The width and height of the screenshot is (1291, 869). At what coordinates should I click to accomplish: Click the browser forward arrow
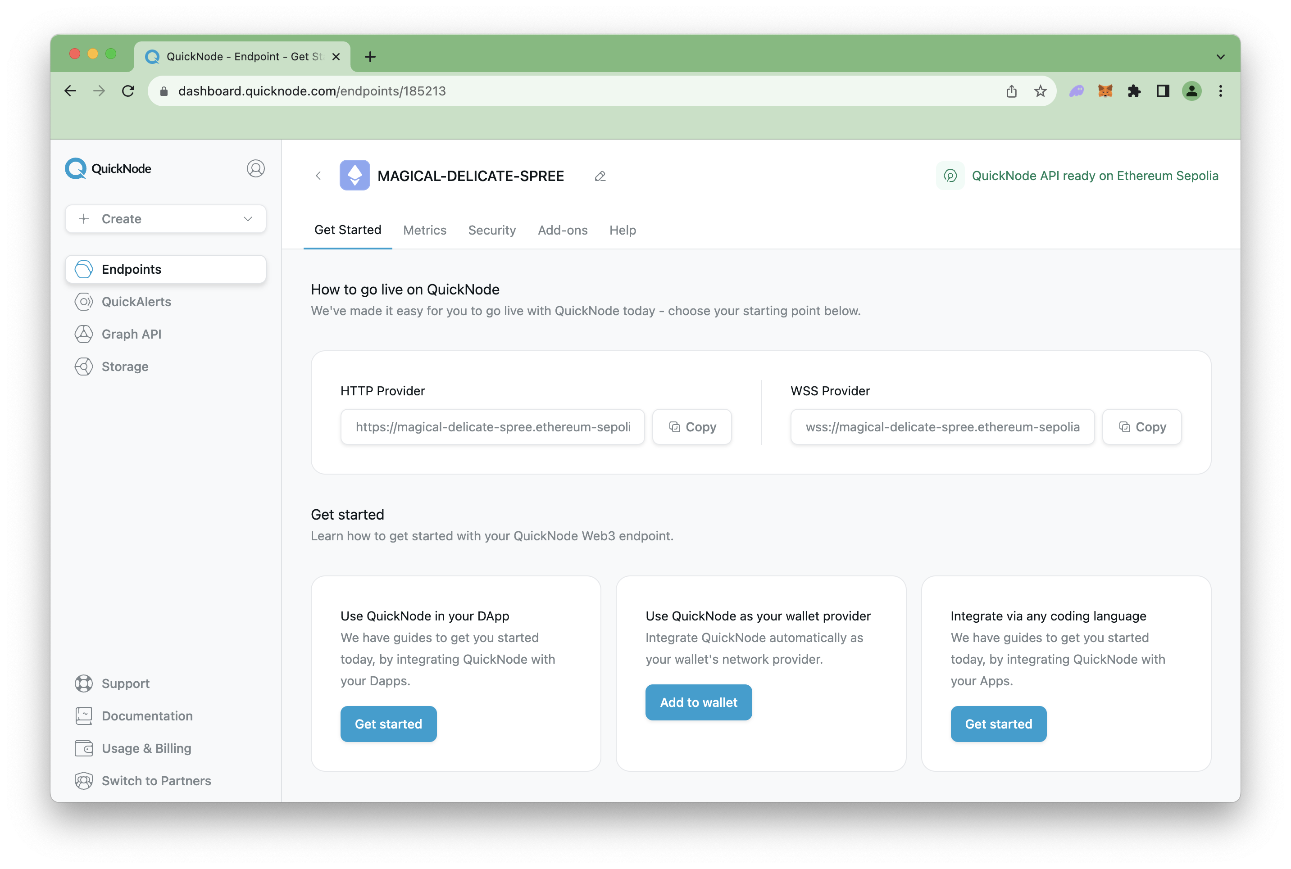click(99, 91)
